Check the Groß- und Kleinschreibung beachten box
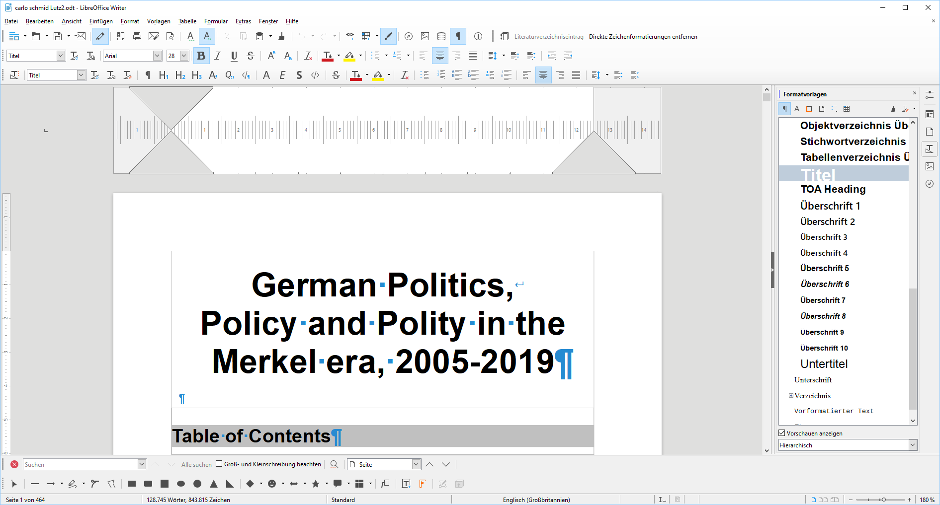Image resolution: width=940 pixels, height=505 pixels. [x=219, y=464]
